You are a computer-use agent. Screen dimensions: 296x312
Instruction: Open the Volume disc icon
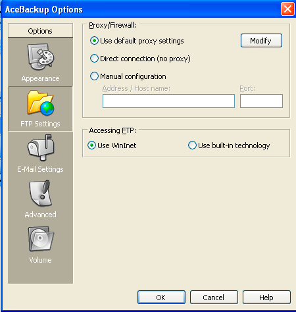click(41, 239)
